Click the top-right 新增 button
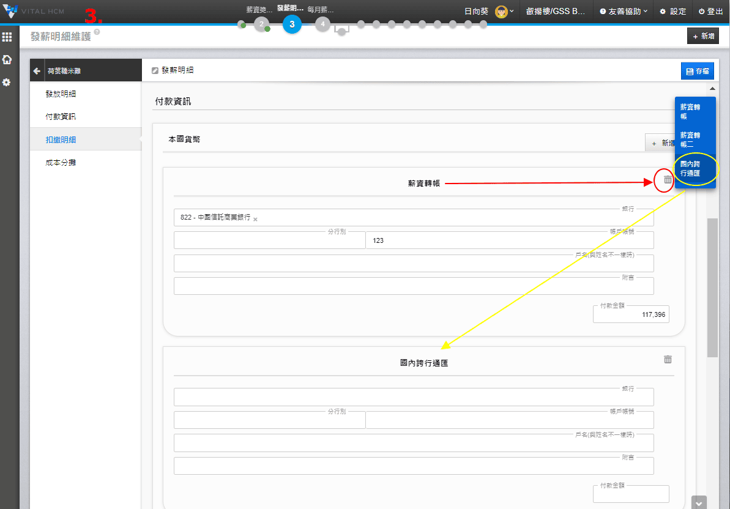This screenshot has width=730, height=509. pyautogui.click(x=702, y=37)
